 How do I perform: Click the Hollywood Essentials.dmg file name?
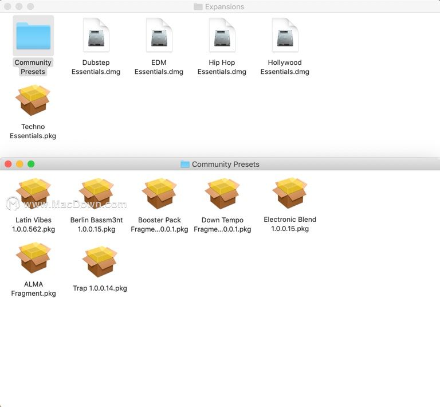pyautogui.click(x=285, y=67)
